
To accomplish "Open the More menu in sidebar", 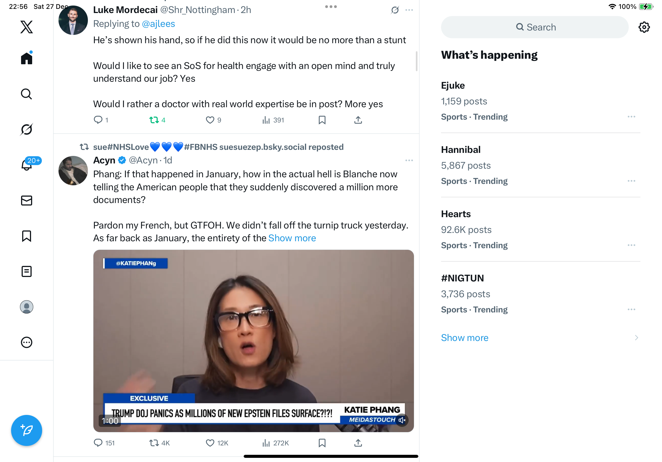I will (27, 342).
